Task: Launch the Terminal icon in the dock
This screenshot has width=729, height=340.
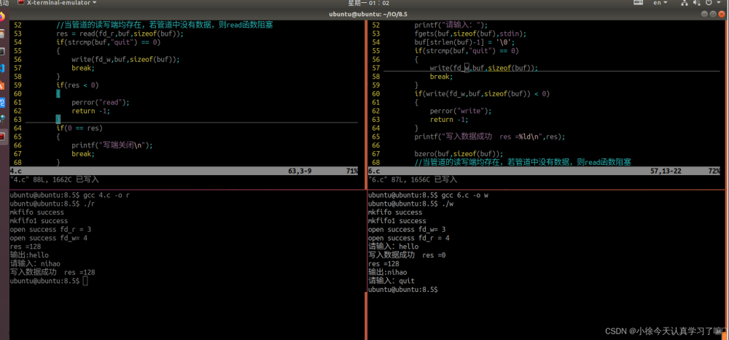Action: [2, 51]
